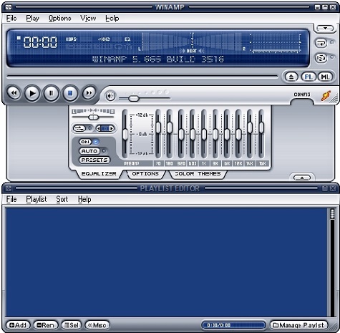Skip to next track button

coord(89,93)
